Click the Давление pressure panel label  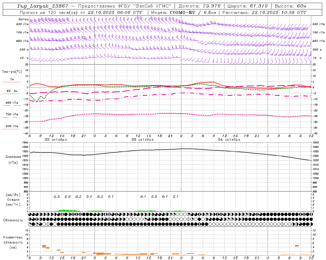tap(13, 157)
